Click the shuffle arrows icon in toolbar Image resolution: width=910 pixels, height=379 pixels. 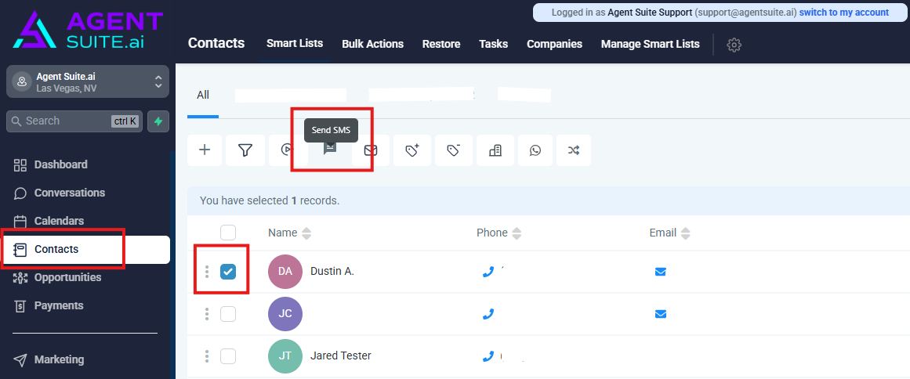pyautogui.click(x=574, y=150)
